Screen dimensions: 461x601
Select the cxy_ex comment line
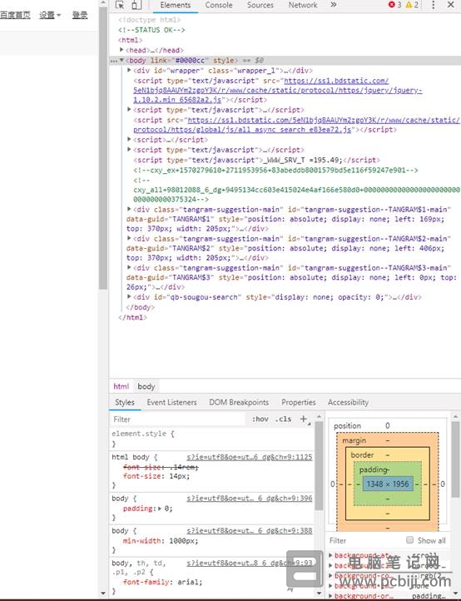[275, 170]
